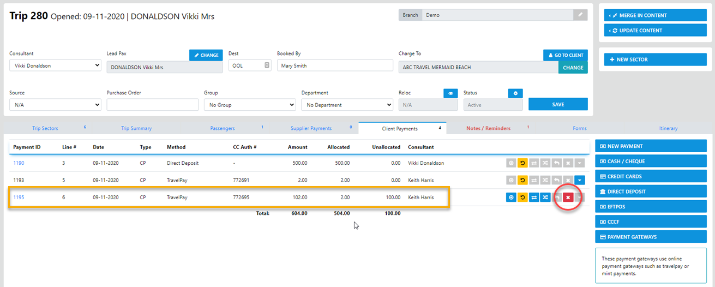Open the Department dropdown
The height and width of the screenshot is (287, 715).
[x=347, y=105]
